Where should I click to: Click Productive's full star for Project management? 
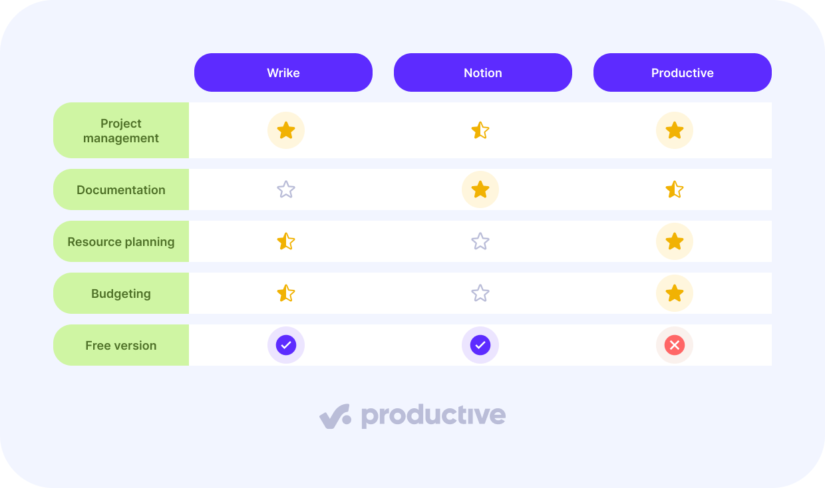(x=675, y=130)
